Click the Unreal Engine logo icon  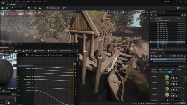click(3, 3)
